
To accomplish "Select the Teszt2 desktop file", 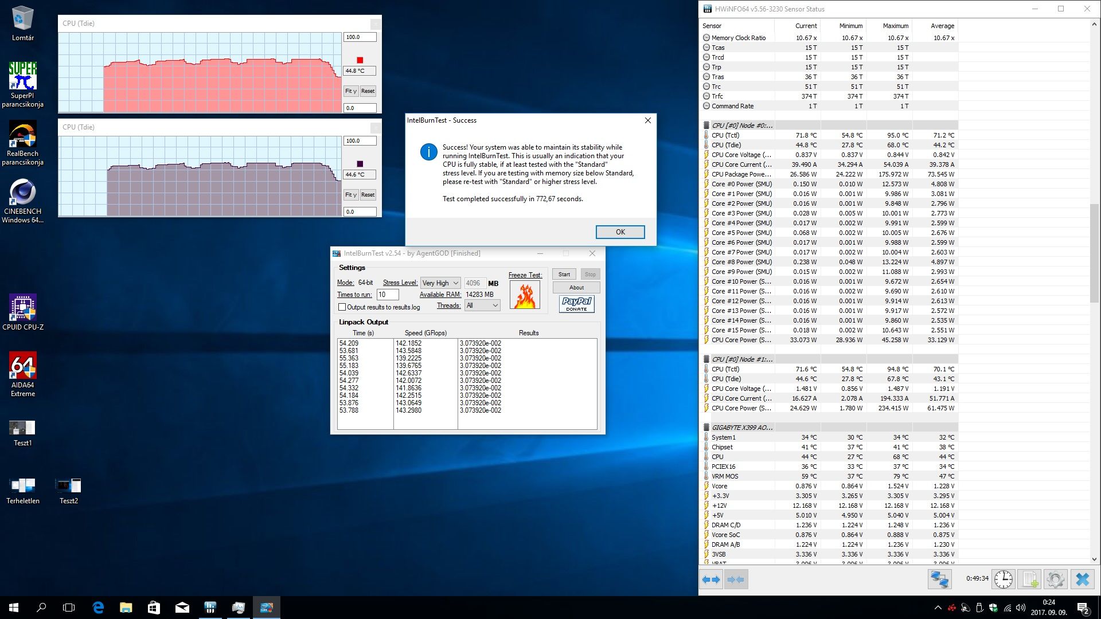I will coord(68,491).
